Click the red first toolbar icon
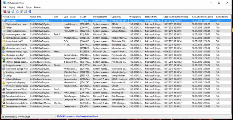 (5, 12)
